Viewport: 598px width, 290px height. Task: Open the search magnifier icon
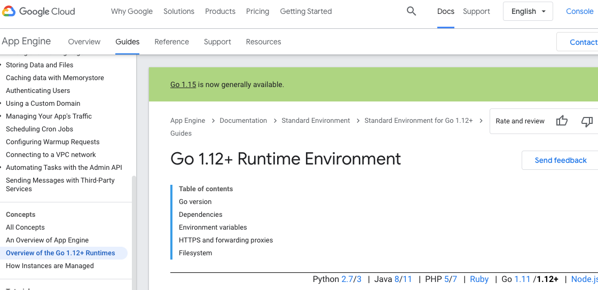411,11
